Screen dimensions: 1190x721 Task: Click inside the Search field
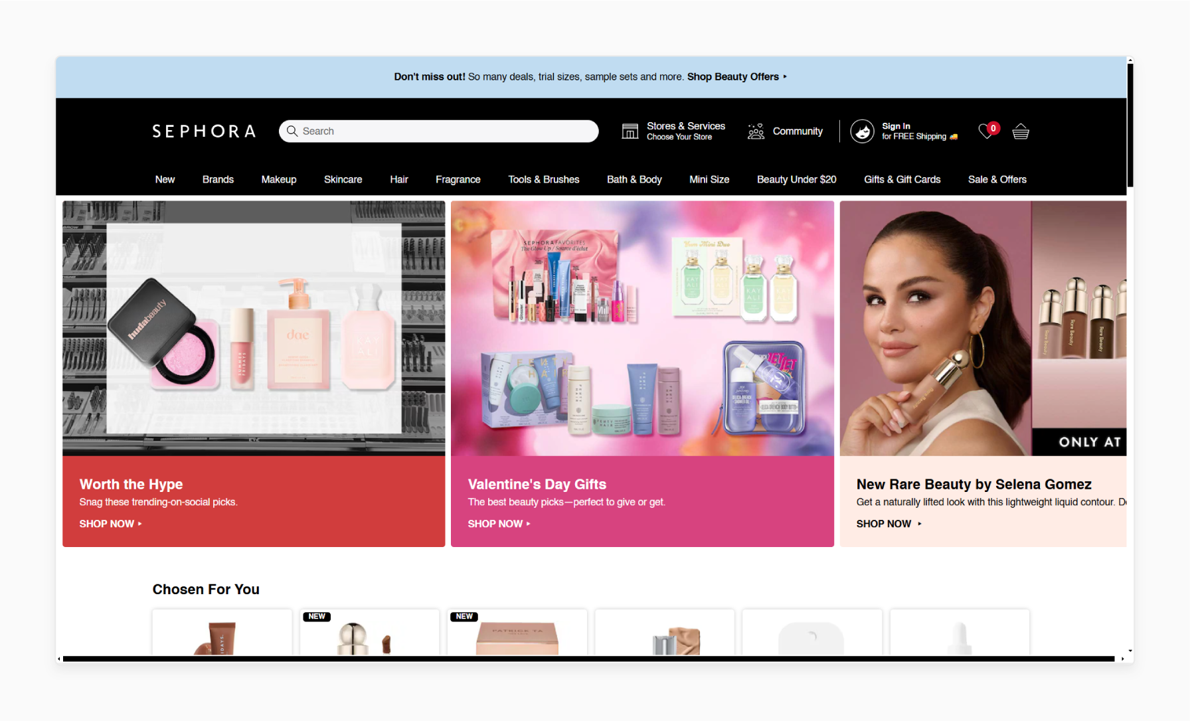tap(438, 131)
